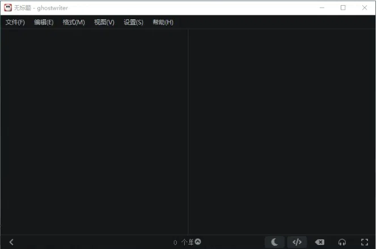Click the right HTML preview pane
This screenshot has height=249, width=377.
282,132
